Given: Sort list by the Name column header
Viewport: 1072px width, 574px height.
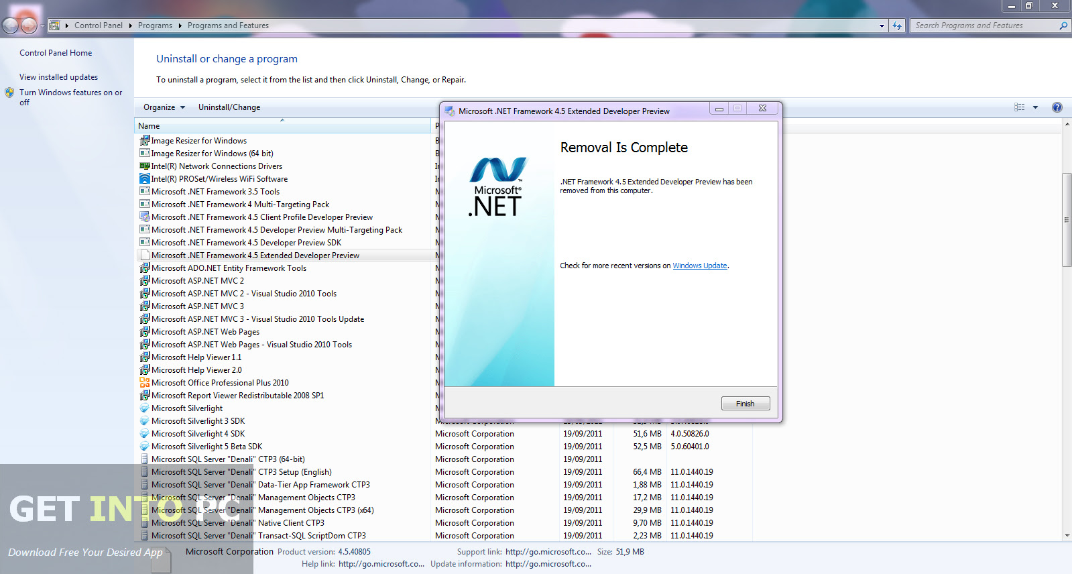Looking at the screenshot, I should [x=282, y=126].
